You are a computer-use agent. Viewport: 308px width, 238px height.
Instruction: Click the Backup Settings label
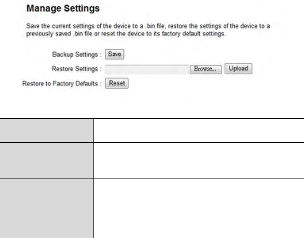(75, 55)
